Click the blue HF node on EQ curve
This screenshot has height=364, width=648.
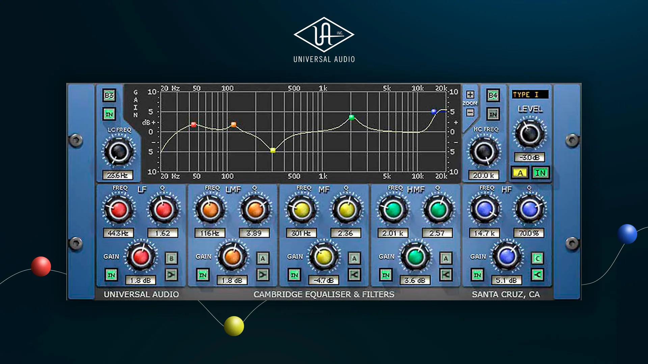[x=434, y=111]
